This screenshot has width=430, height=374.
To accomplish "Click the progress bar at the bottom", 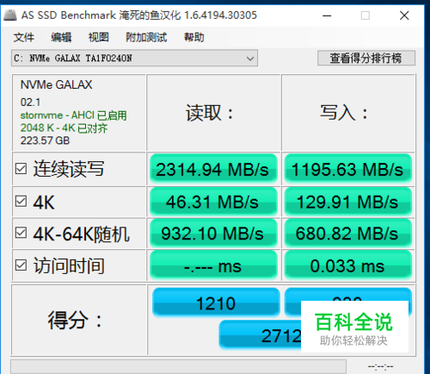I will click(x=178, y=366).
